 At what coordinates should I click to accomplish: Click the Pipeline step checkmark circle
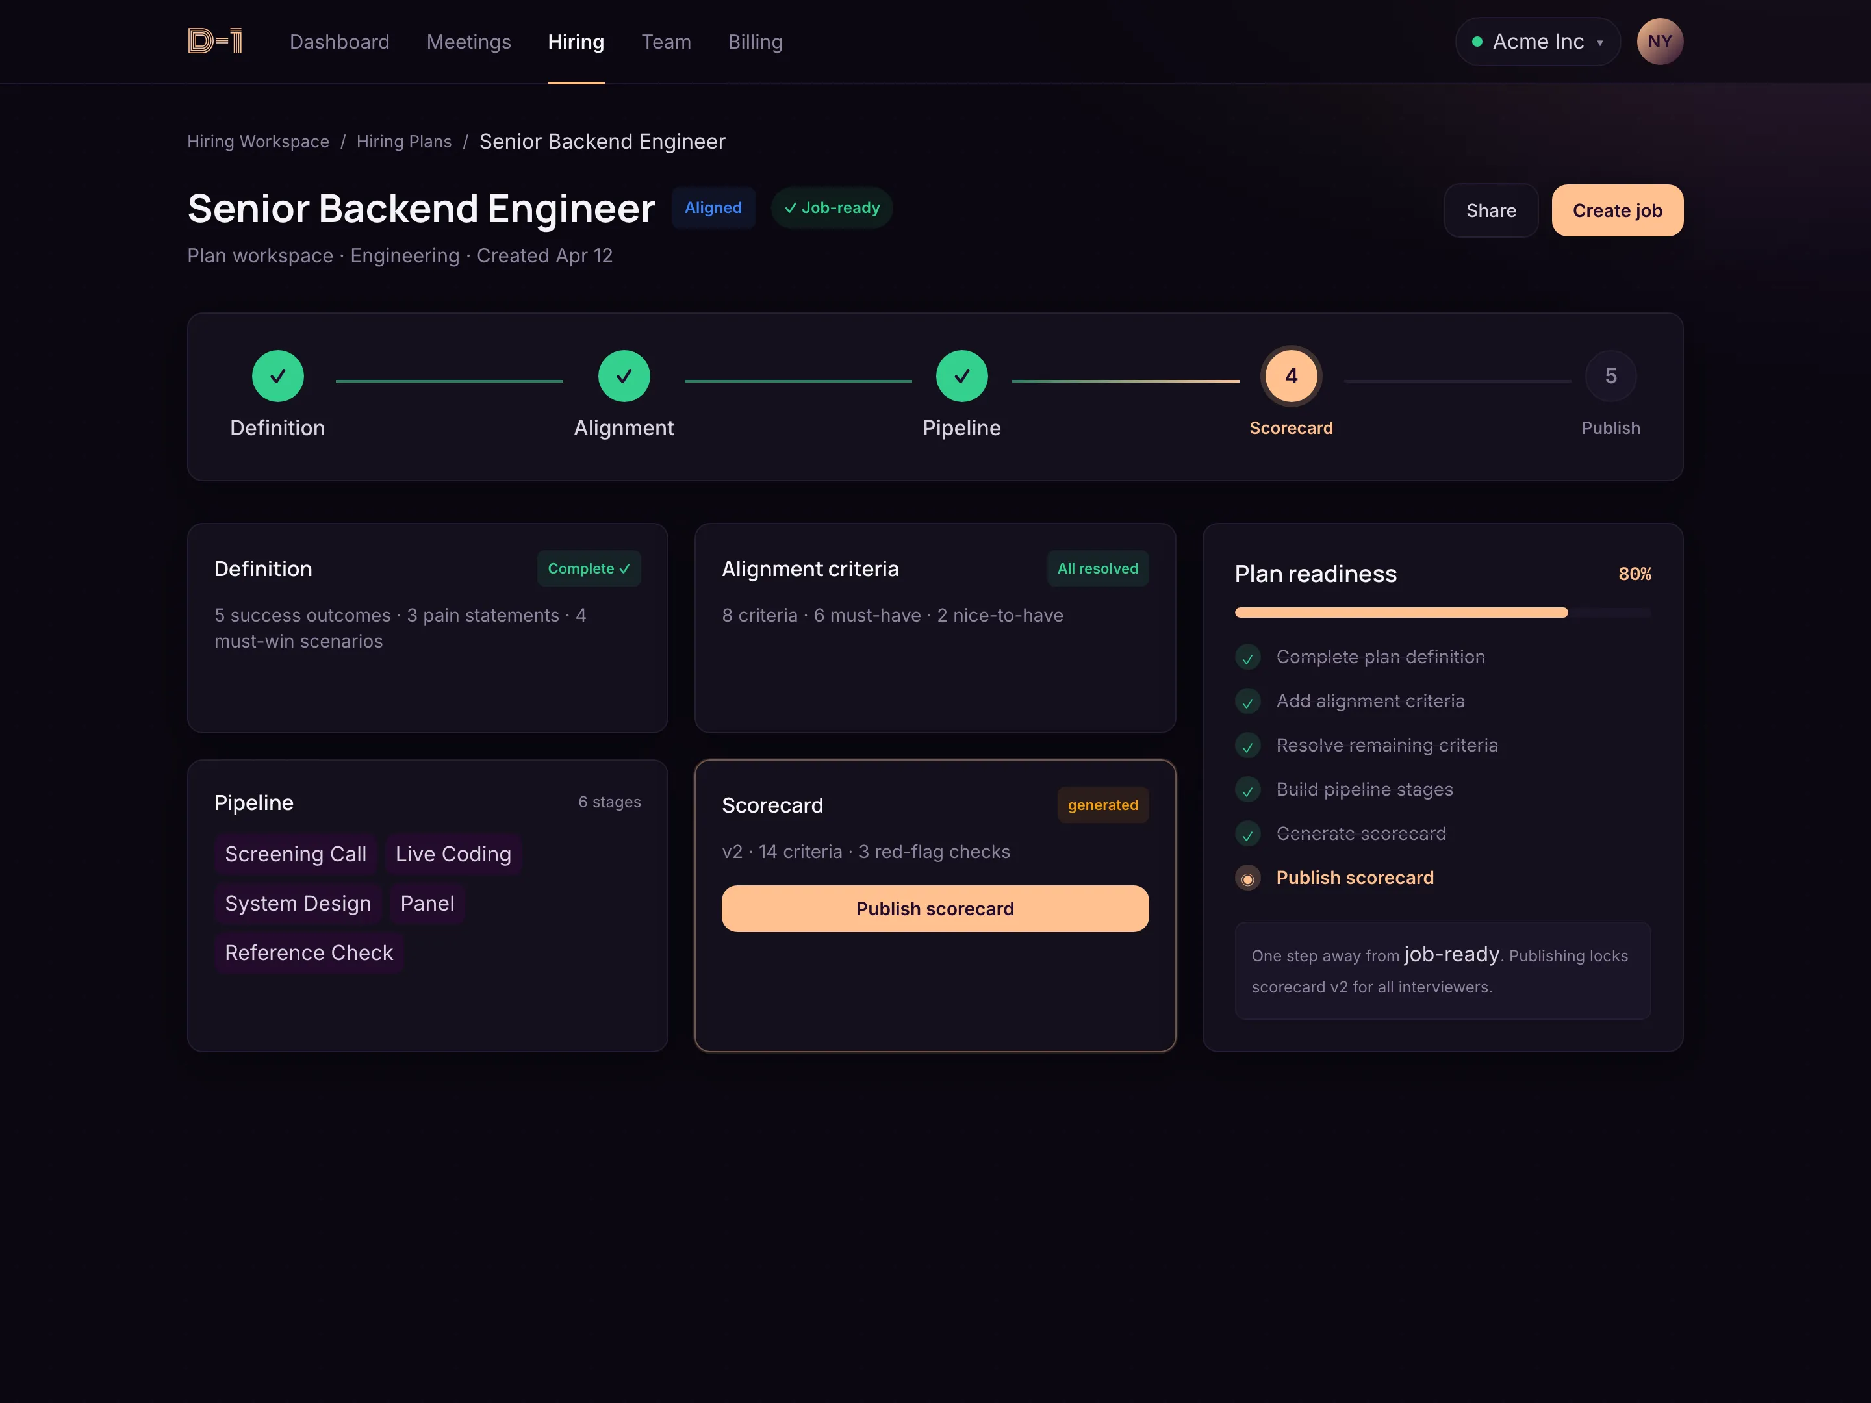pyautogui.click(x=961, y=375)
